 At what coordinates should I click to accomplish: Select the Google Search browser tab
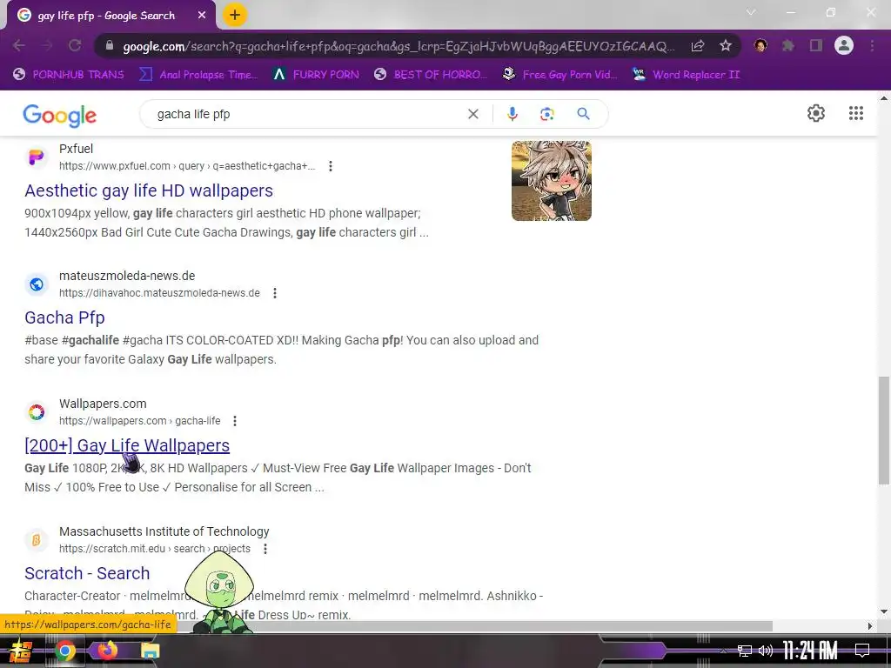tap(111, 16)
